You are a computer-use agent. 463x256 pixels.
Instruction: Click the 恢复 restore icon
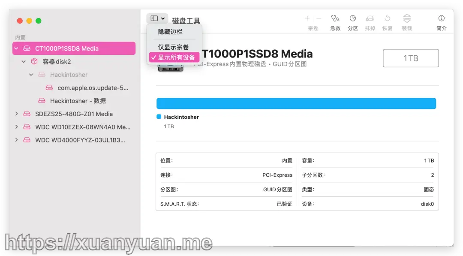tap(387, 18)
